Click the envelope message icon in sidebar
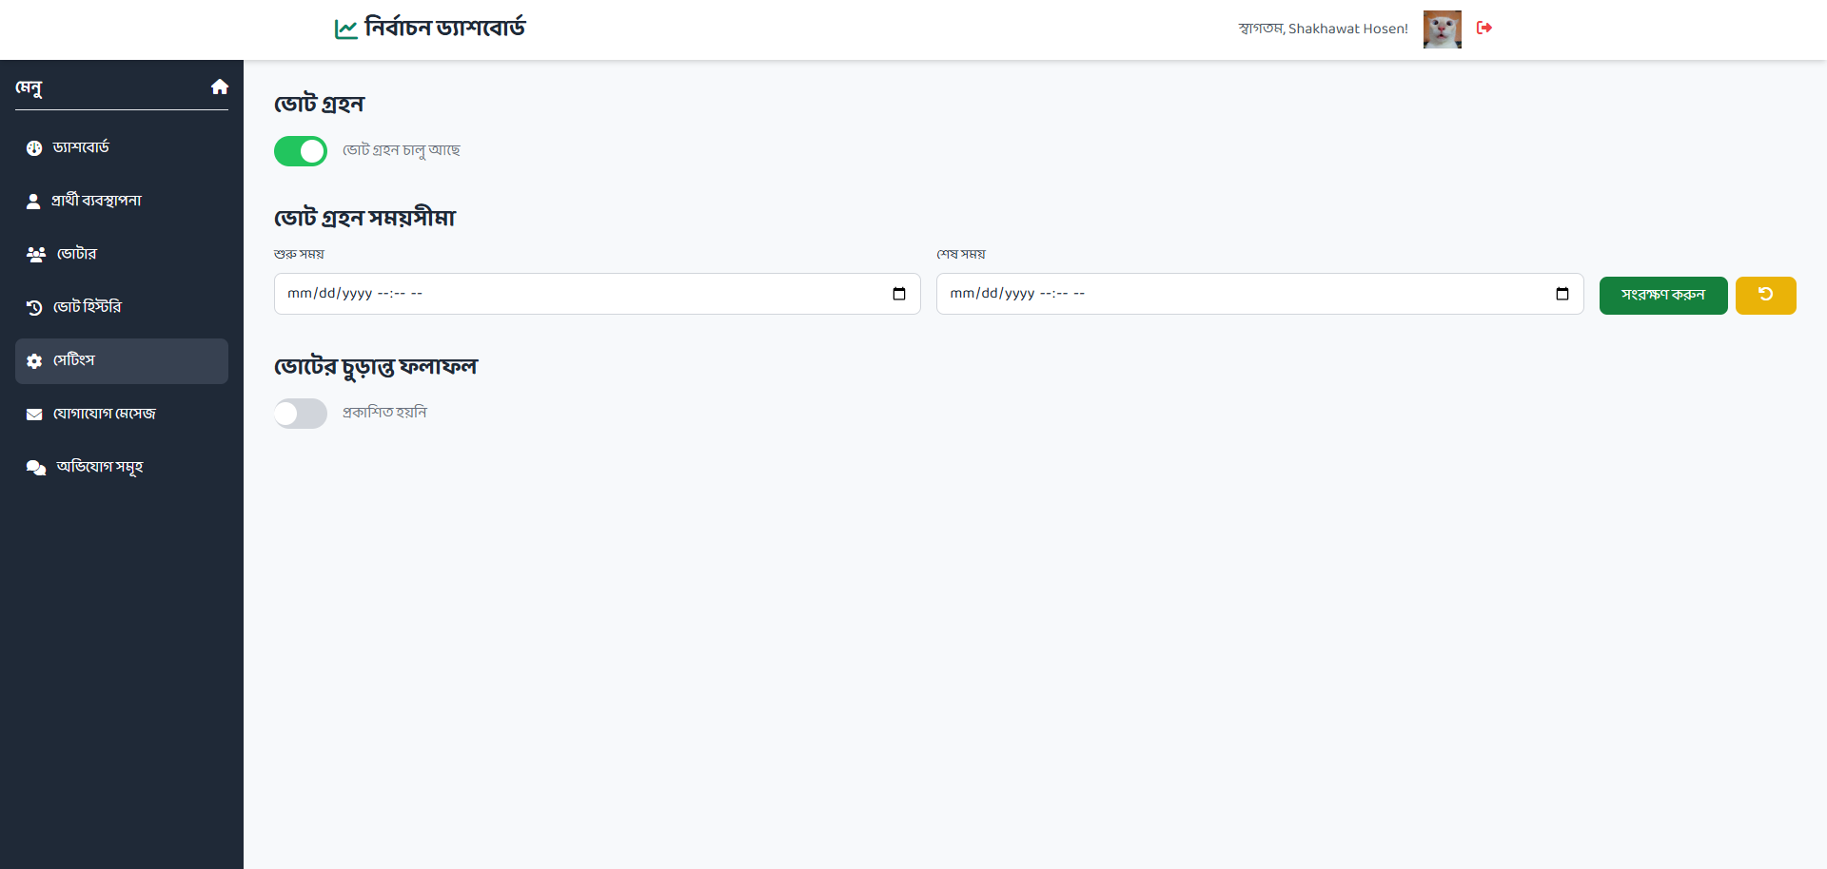 (34, 415)
